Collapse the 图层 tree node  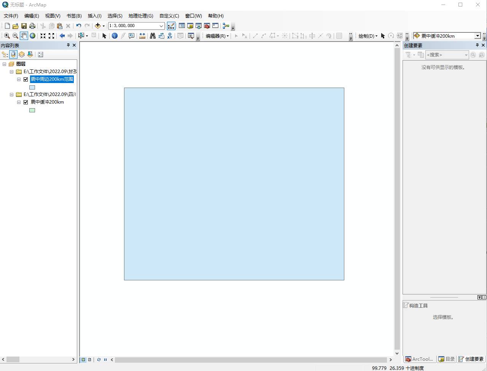[x=5, y=64]
